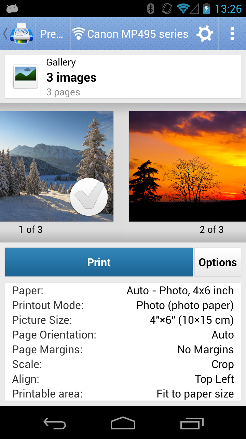246x439 pixels.
Task: Open the settings gear icon
Action: 205,34
